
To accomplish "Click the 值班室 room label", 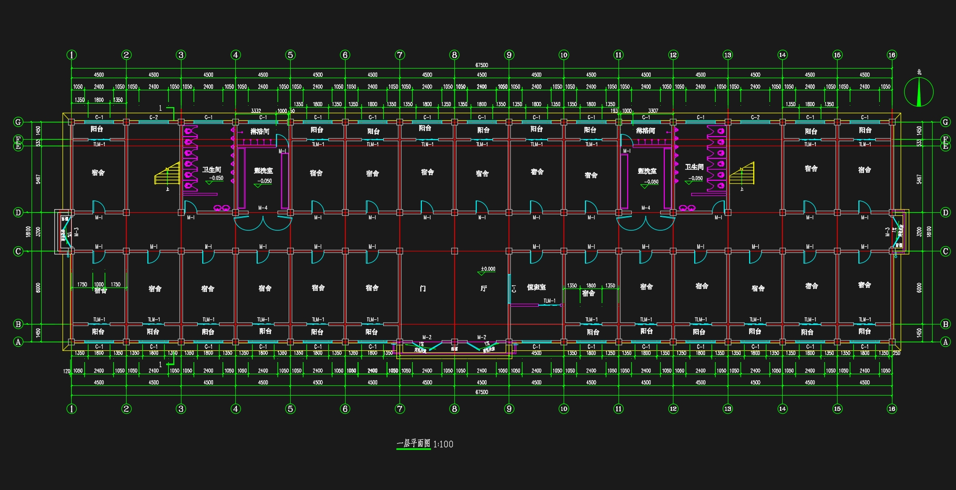I will pyautogui.click(x=536, y=287).
